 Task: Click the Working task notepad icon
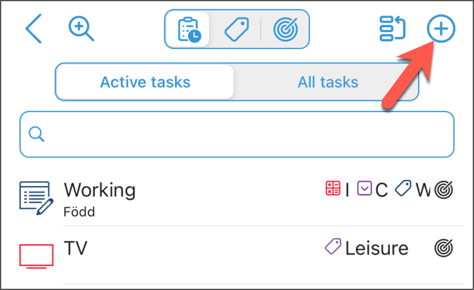pos(36,198)
